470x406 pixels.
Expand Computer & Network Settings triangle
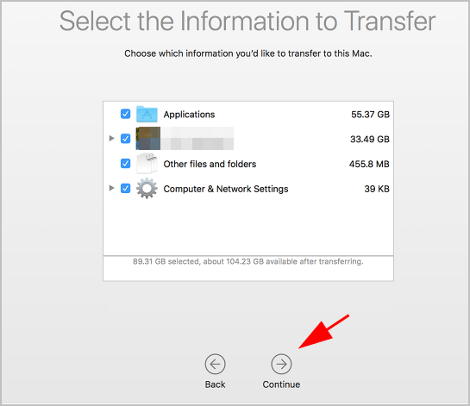point(112,188)
